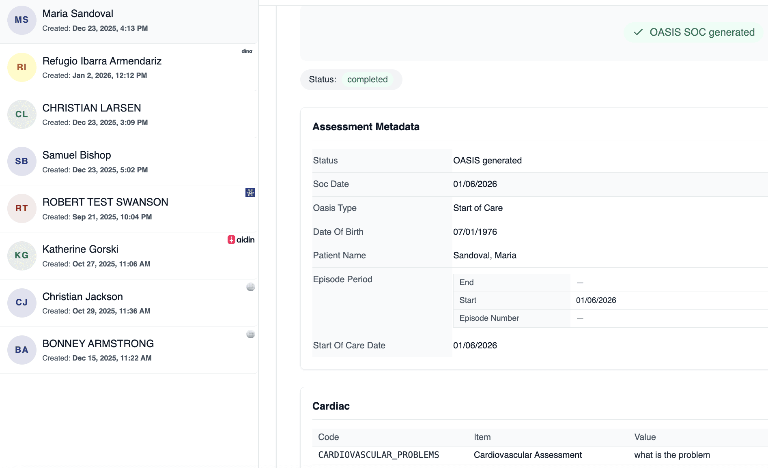Viewport: 768px width, 468px height.
Task: Click Date Of Birth value 07/01/1976
Action: pos(475,232)
